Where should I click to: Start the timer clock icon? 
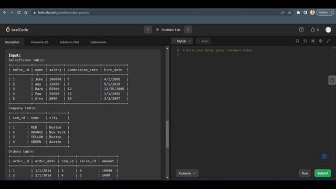[301, 30]
